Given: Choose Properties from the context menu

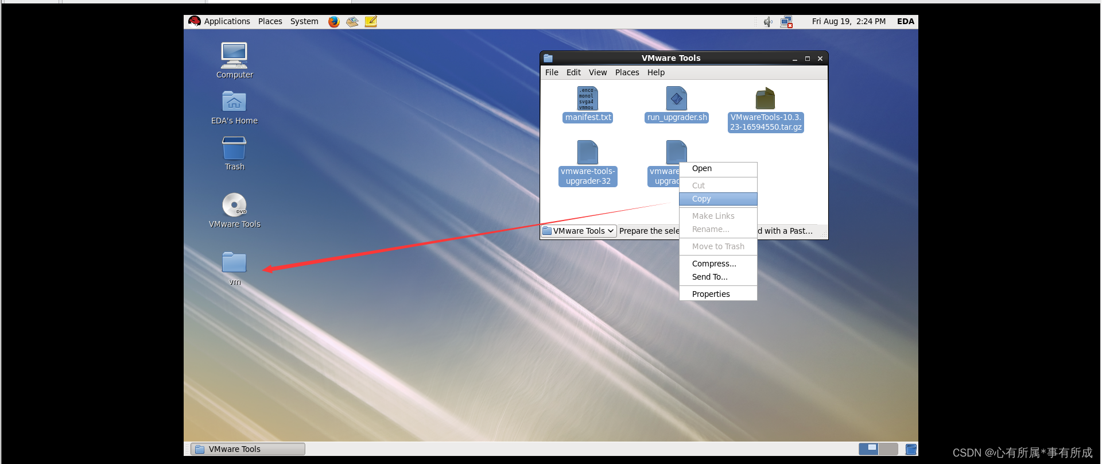Looking at the screenshot, I should (x=718, y=294).
